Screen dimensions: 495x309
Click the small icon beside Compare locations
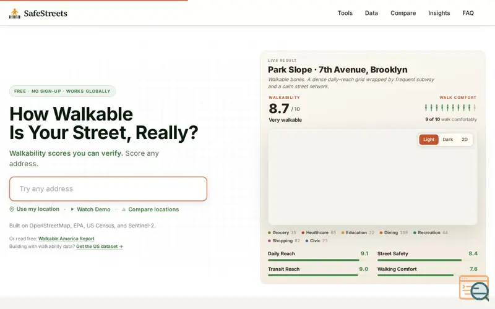coord(124,210)
